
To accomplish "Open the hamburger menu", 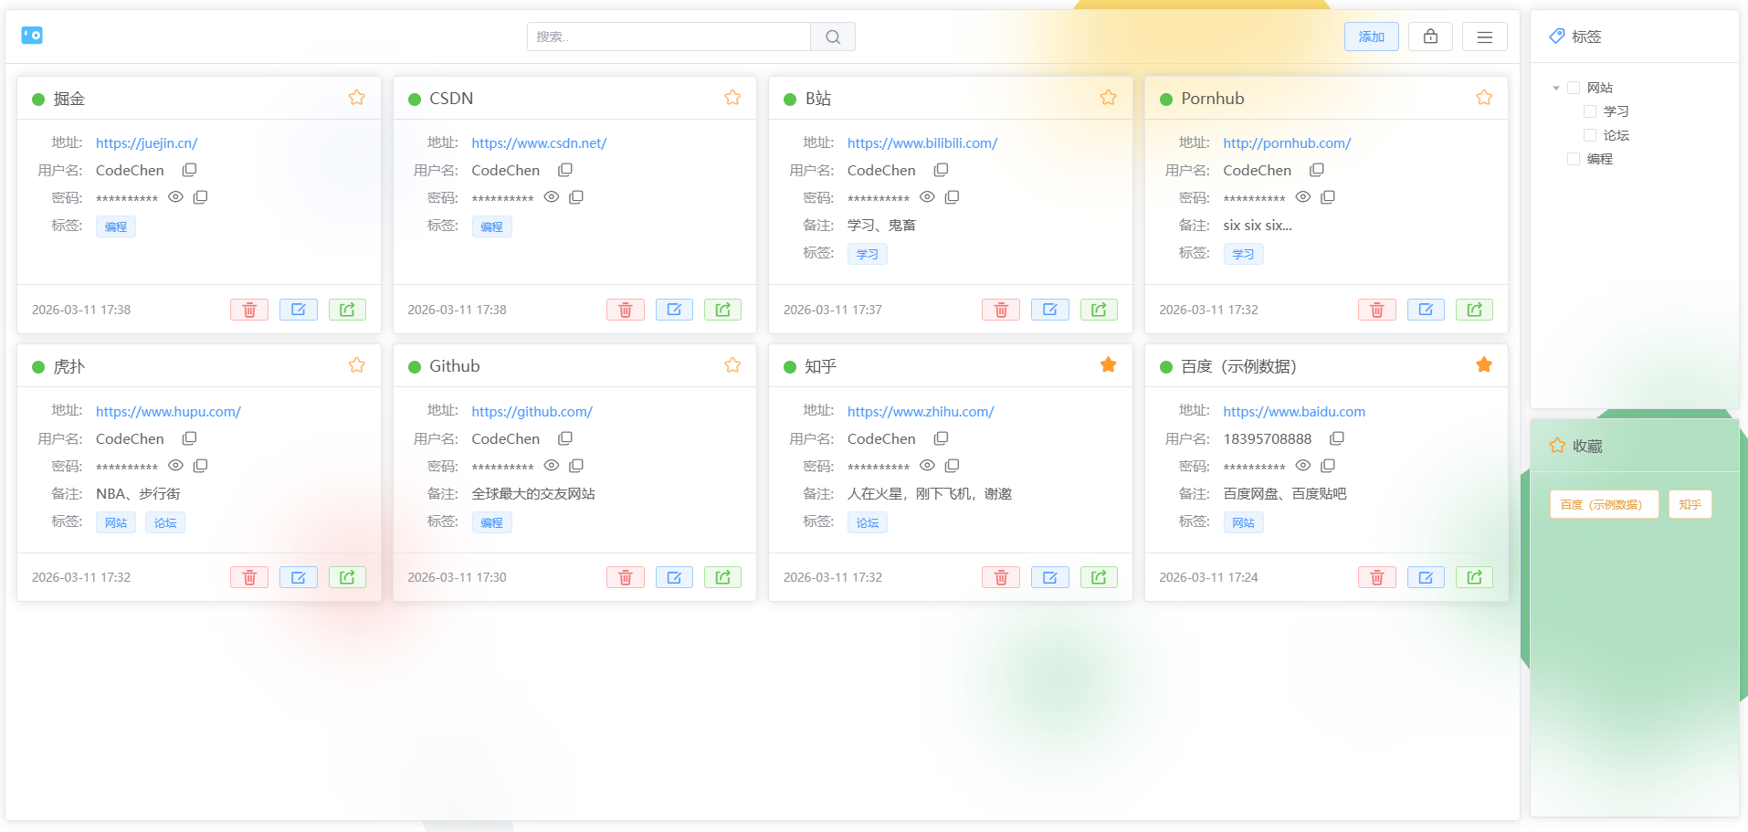I will point(1485,37).
